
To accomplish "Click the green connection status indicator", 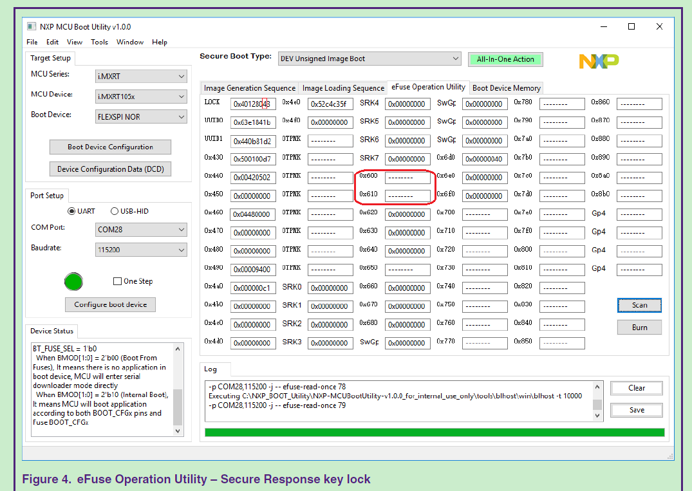I will 73,282.
